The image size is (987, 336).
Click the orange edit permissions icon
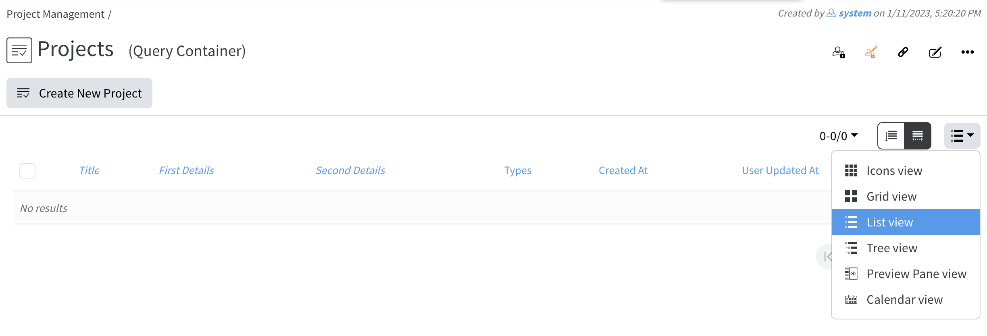pos(870,52)
